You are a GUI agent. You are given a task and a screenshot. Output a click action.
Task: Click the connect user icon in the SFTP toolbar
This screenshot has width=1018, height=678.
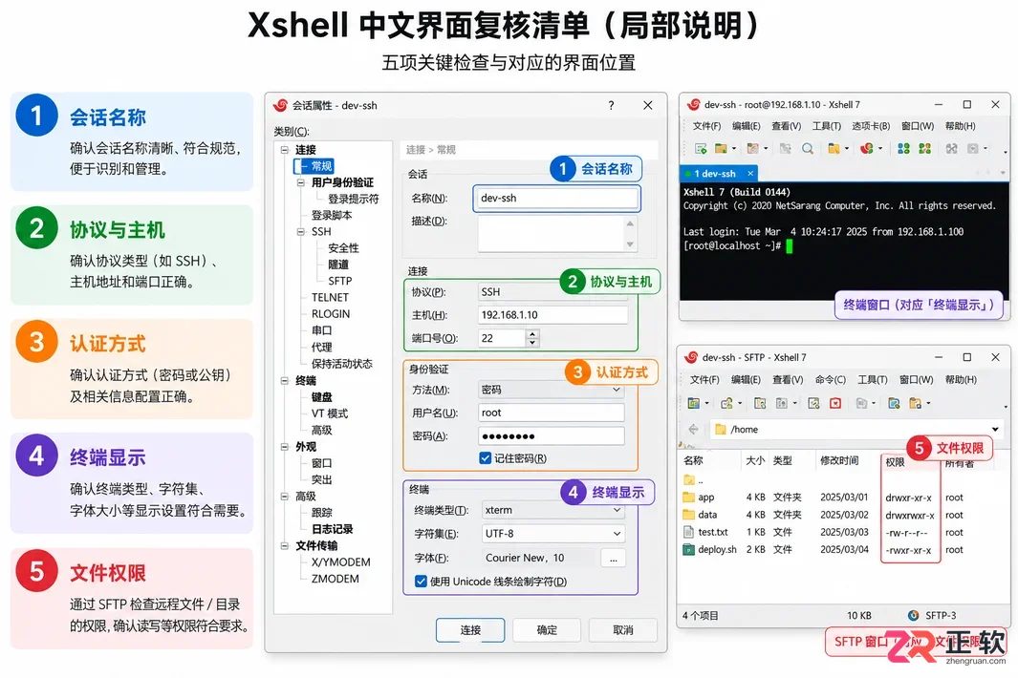pos(726,403)
